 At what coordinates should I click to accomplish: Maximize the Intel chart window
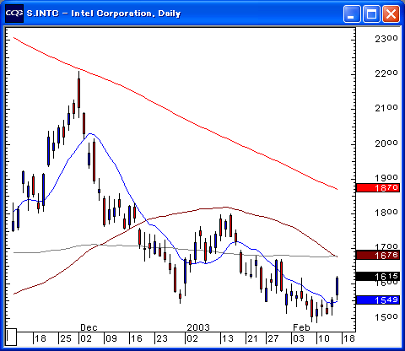371,13
